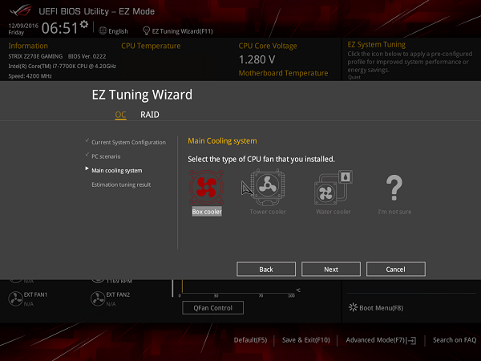This screenshot has height=361, width=481.
Task: Click the CPU Core Voltage heading
Action: click(x=268, y=46)
